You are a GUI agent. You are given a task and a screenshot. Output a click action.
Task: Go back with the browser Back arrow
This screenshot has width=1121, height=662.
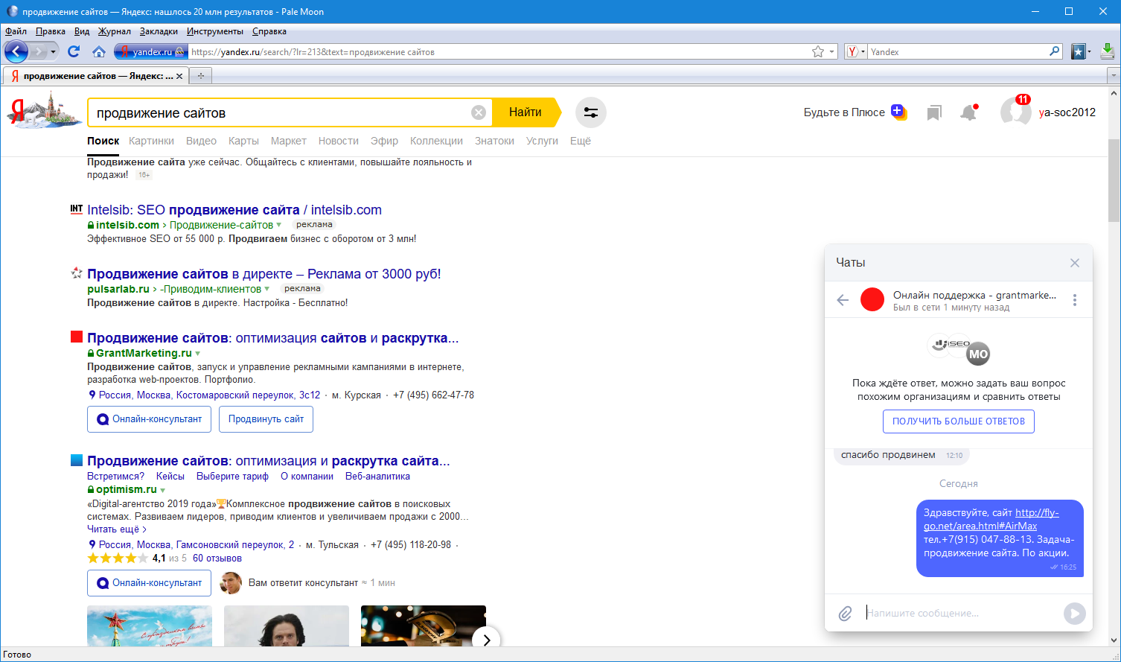click(16, 51)
